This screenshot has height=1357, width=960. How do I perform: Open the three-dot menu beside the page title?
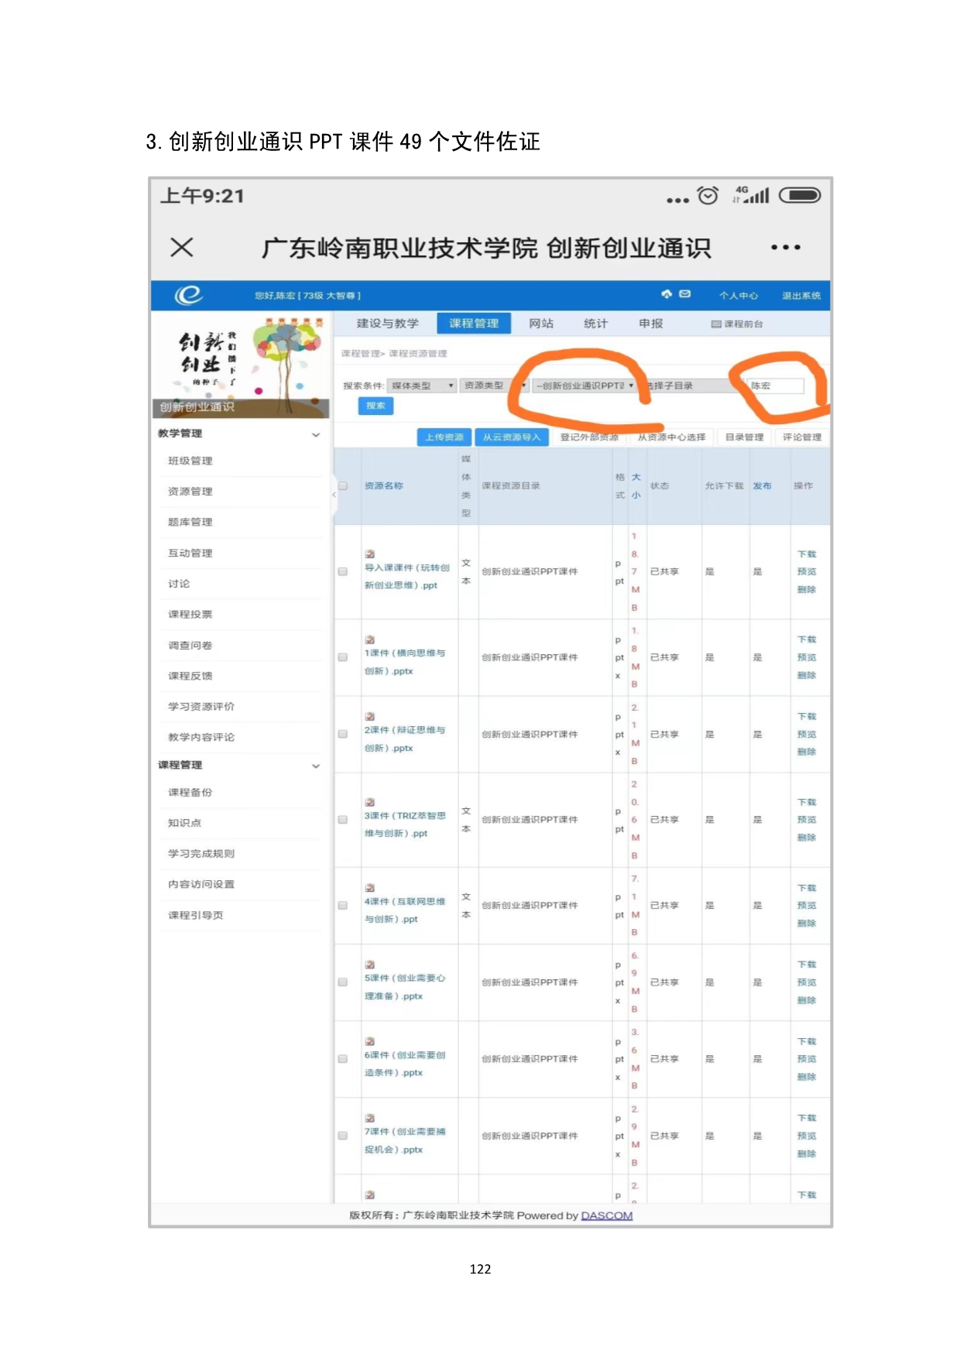(785, 247)
